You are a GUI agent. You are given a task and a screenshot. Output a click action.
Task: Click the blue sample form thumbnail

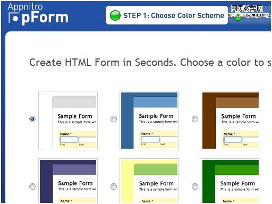click(x=149, y=121)
